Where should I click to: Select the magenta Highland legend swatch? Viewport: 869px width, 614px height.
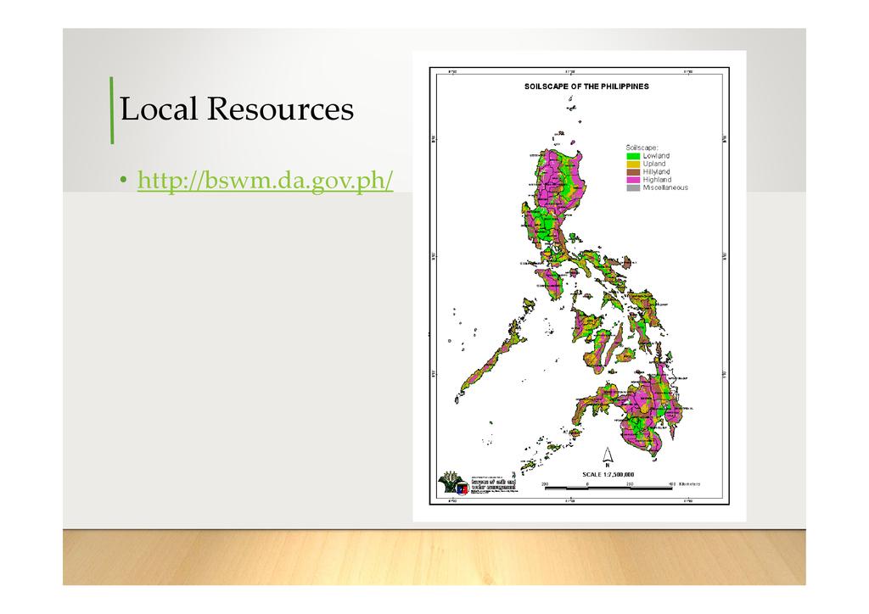[632, 180]
